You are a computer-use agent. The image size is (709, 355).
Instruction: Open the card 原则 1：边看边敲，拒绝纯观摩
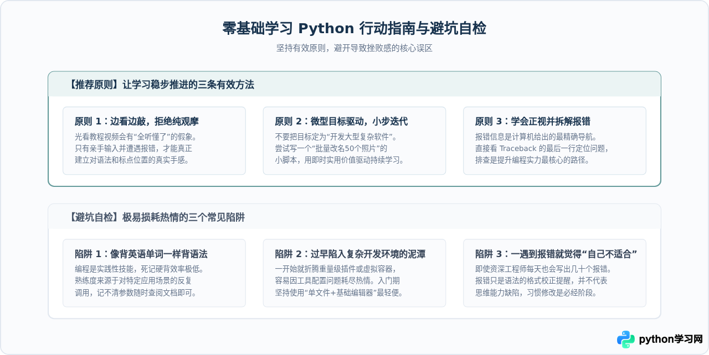click(x=154, y=140)
